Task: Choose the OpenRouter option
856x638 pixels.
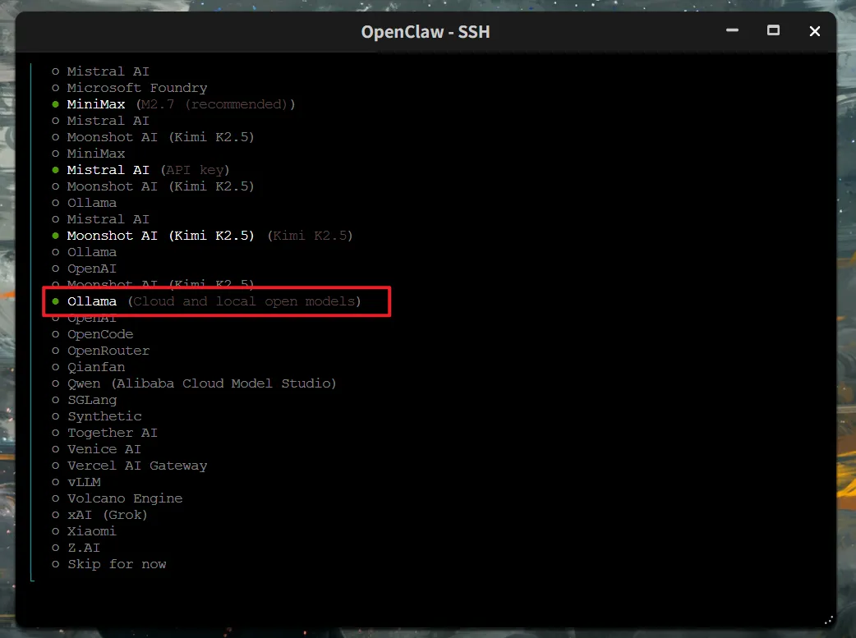Action: 101,351
